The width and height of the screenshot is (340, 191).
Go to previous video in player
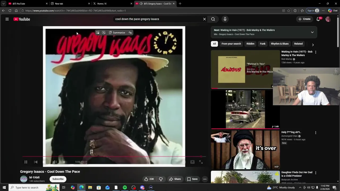pos(36,162)
